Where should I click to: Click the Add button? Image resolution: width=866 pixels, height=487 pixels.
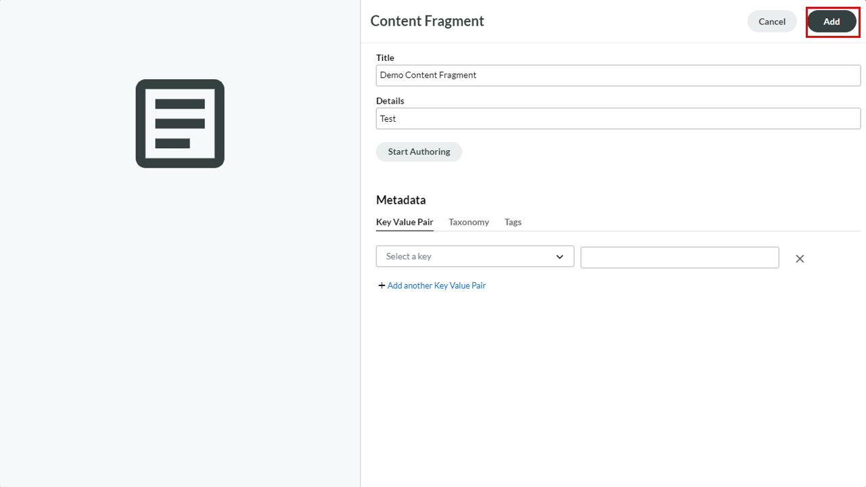831,22
